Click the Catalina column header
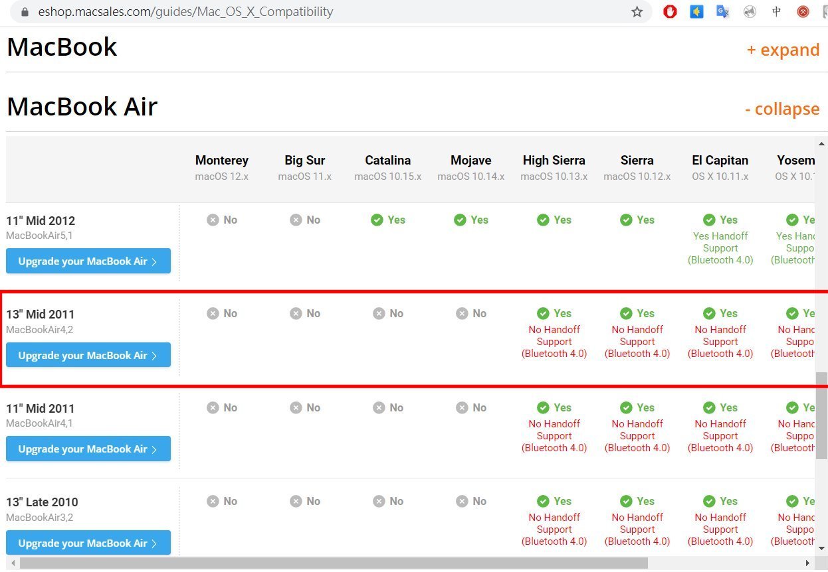 (387, 161)
